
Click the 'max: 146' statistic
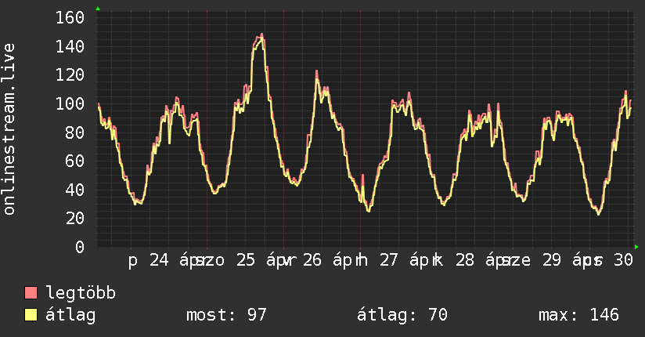pyautogui.click(x=578, y=315)
